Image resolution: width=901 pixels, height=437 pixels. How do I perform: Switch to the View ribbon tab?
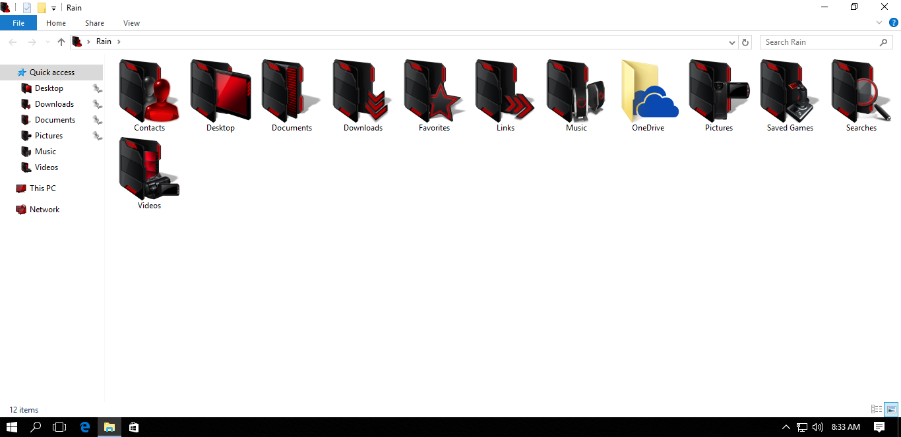coord(131,23)
